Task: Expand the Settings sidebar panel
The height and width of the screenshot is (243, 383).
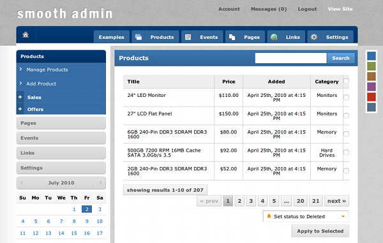Action: coord(61,168)
